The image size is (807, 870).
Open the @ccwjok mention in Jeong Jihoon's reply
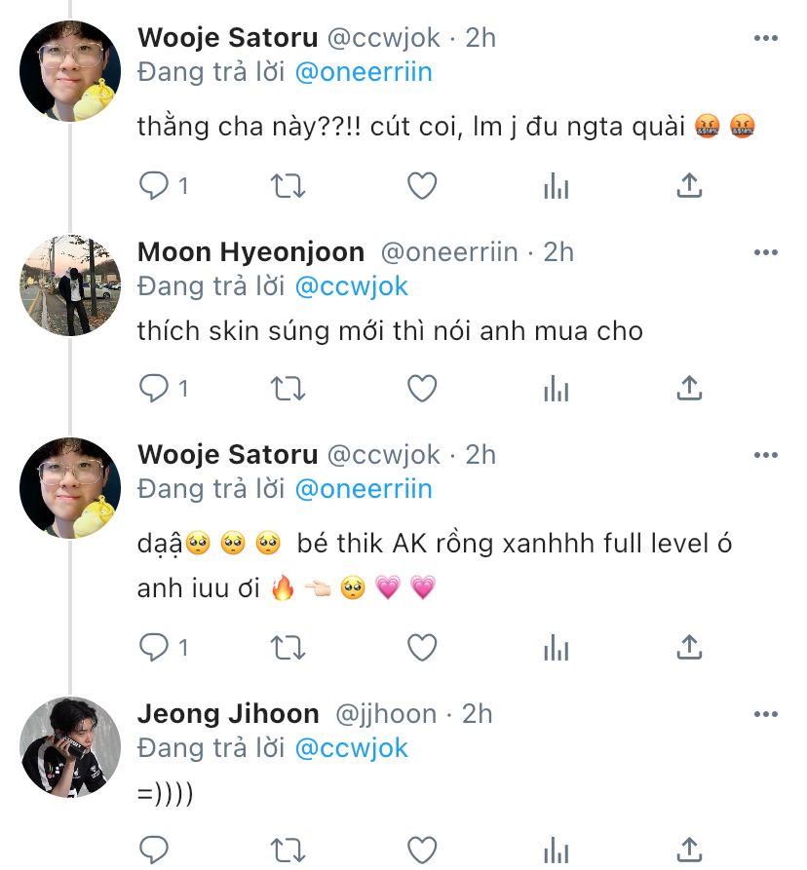[351, 748]
